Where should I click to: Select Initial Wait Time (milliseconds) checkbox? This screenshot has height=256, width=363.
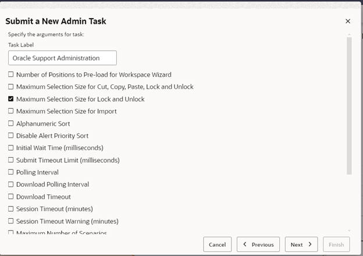[11, 148]
